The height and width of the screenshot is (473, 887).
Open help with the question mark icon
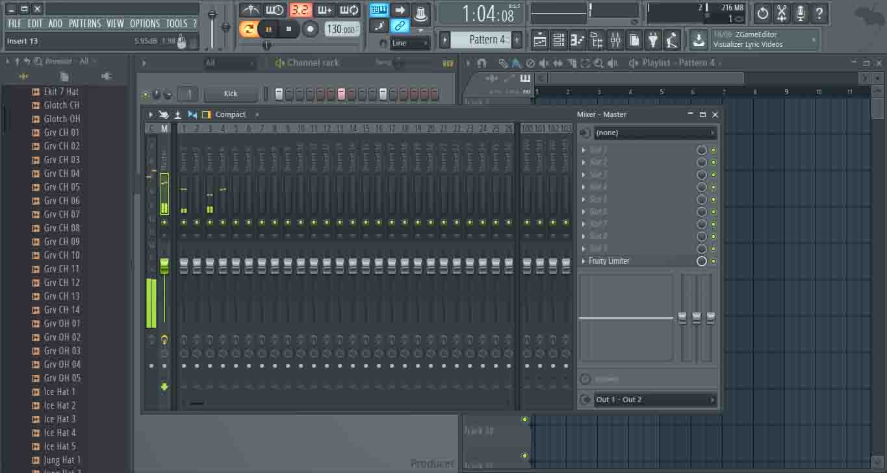819,12
